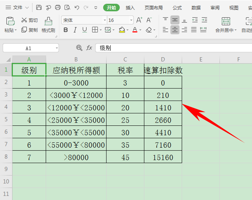Select cell containing 应纳税所得额
252x200 pixels.
76,70
